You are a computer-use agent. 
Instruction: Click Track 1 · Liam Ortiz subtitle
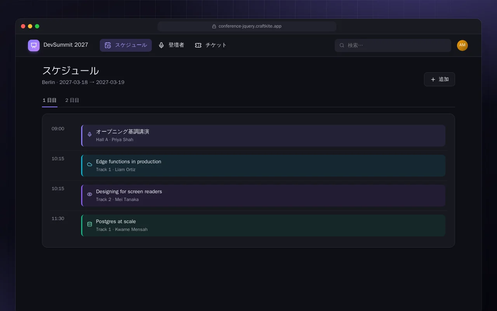click(x=116, y=169)
